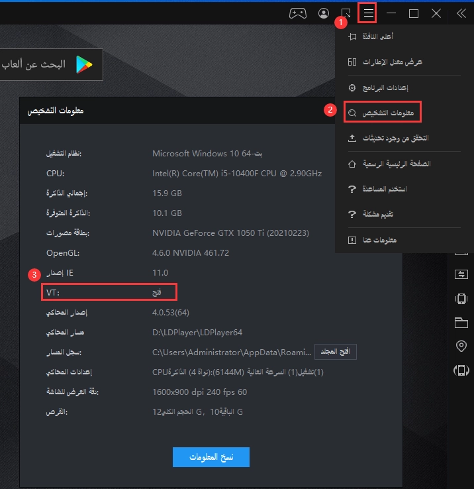The image size is (474, 489).
Task: Minimize the LDPlayer window
Action: click(391, 13)
